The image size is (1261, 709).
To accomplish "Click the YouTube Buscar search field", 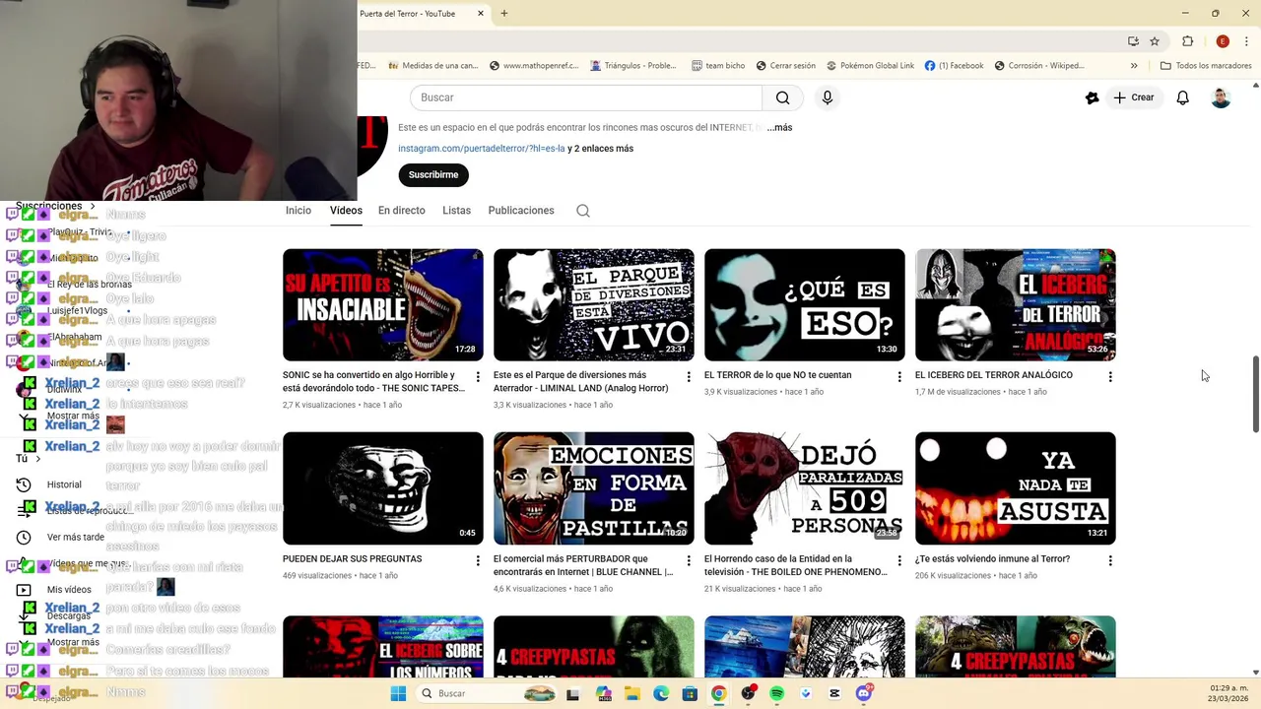I will click(585, 97).
